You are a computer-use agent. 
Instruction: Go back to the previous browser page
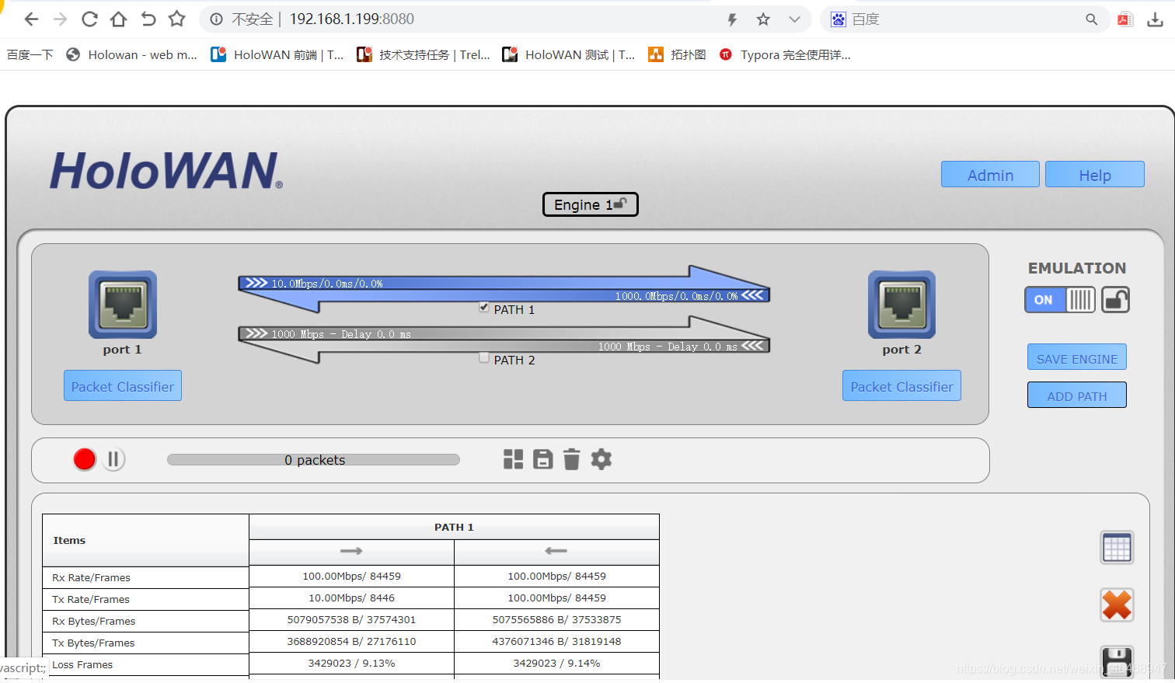pos(31,19)
